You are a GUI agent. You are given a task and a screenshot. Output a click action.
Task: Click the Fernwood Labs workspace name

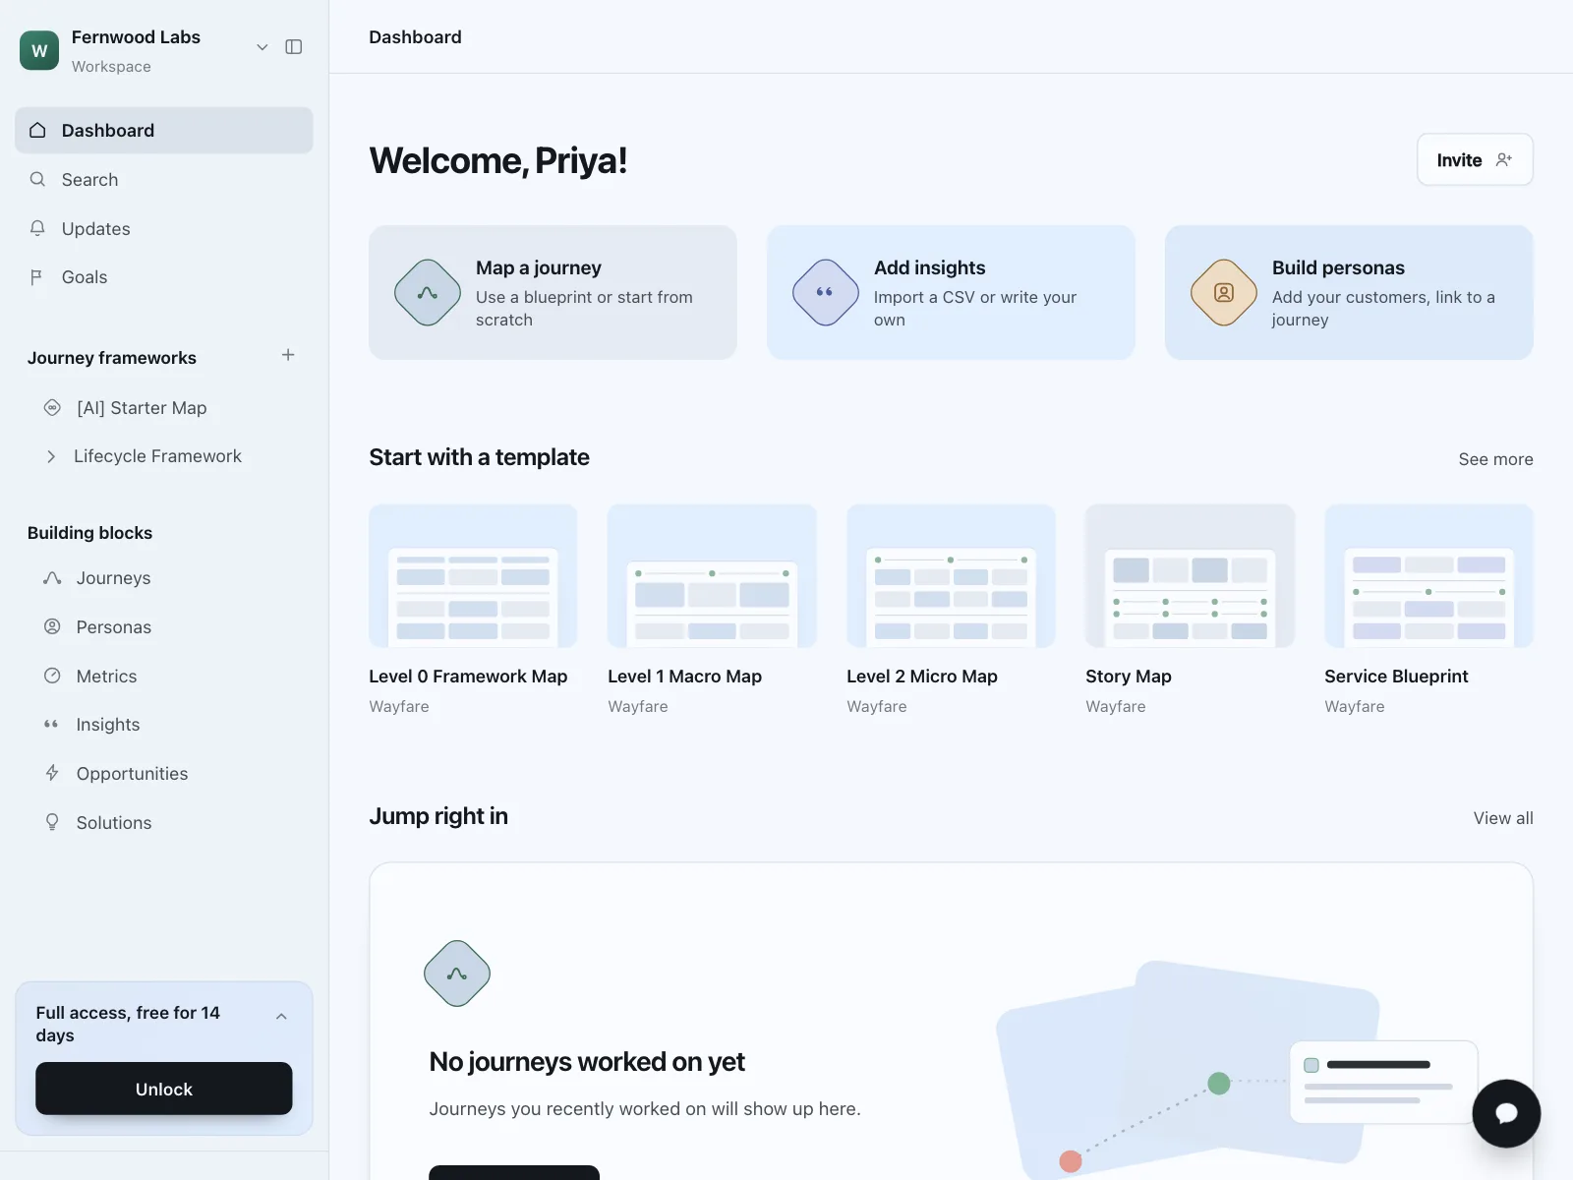136,37
